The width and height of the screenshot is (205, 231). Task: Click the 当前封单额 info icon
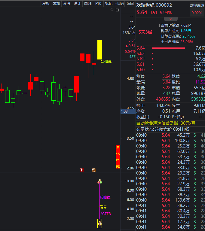pyautogui.click(x=159, y=26)
